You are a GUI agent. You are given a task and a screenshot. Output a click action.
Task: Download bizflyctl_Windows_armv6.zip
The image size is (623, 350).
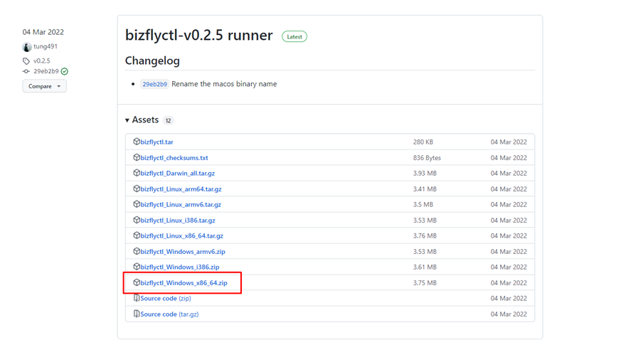click(x=183, y=252)
